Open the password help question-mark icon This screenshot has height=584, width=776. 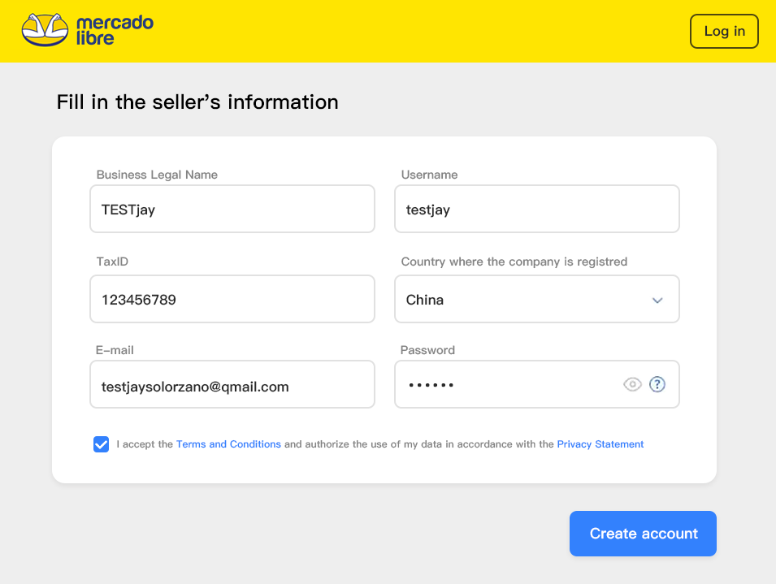657,384
